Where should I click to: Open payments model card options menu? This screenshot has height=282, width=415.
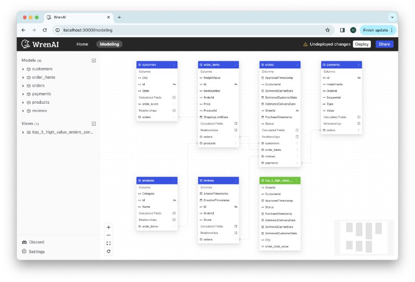[x=358, y=65]
